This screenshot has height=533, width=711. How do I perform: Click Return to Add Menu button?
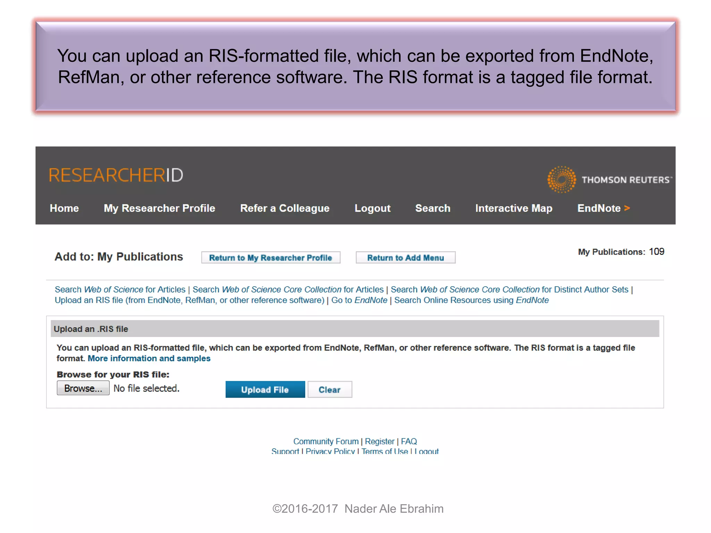405,257
